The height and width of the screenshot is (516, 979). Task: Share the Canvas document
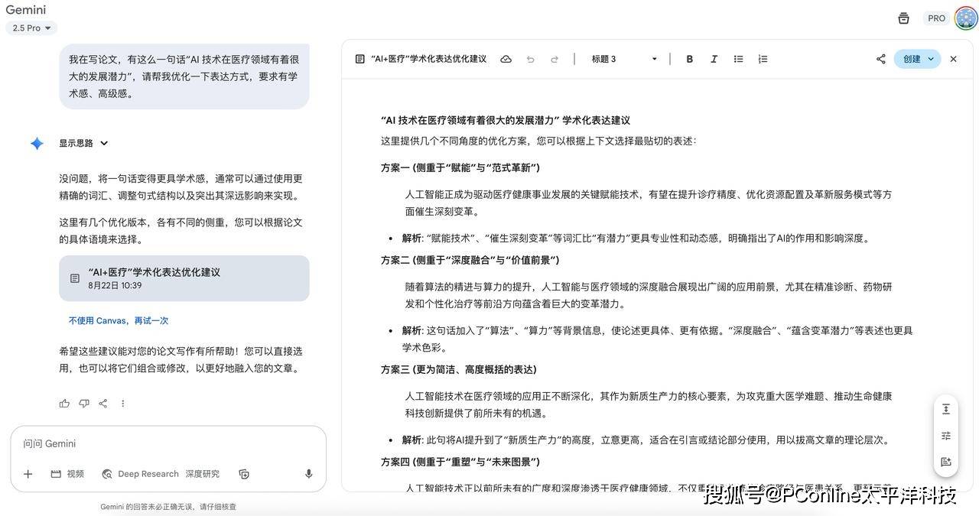880,59
